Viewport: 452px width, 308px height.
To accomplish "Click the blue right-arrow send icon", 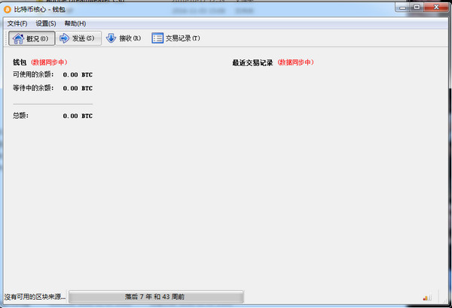I will 64,38.
